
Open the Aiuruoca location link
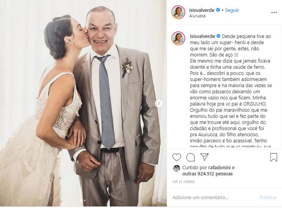pos(197,16)
